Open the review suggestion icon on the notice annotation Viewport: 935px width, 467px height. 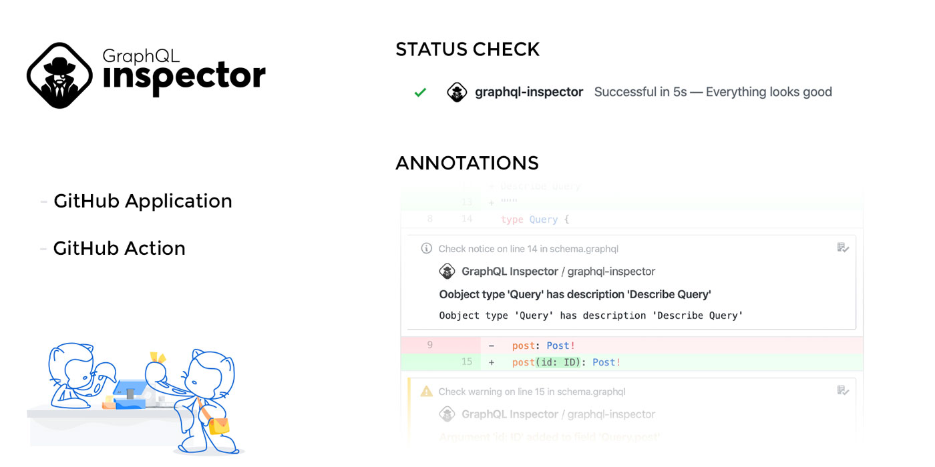coord(843,247)
